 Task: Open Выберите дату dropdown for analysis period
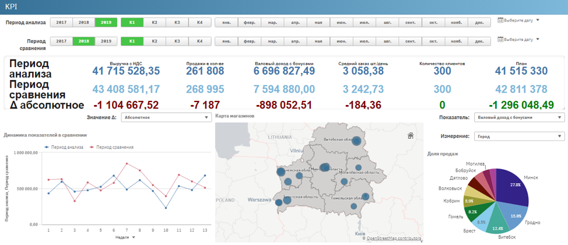pos(519,20)
